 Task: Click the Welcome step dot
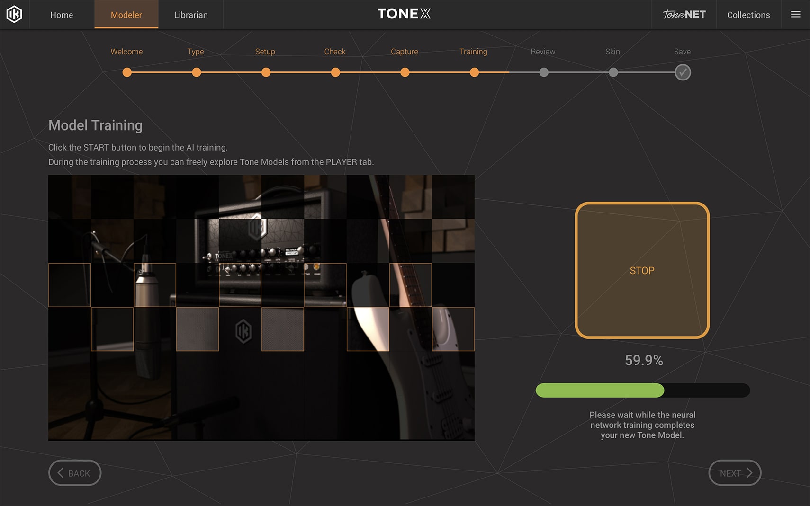(127, 72)
